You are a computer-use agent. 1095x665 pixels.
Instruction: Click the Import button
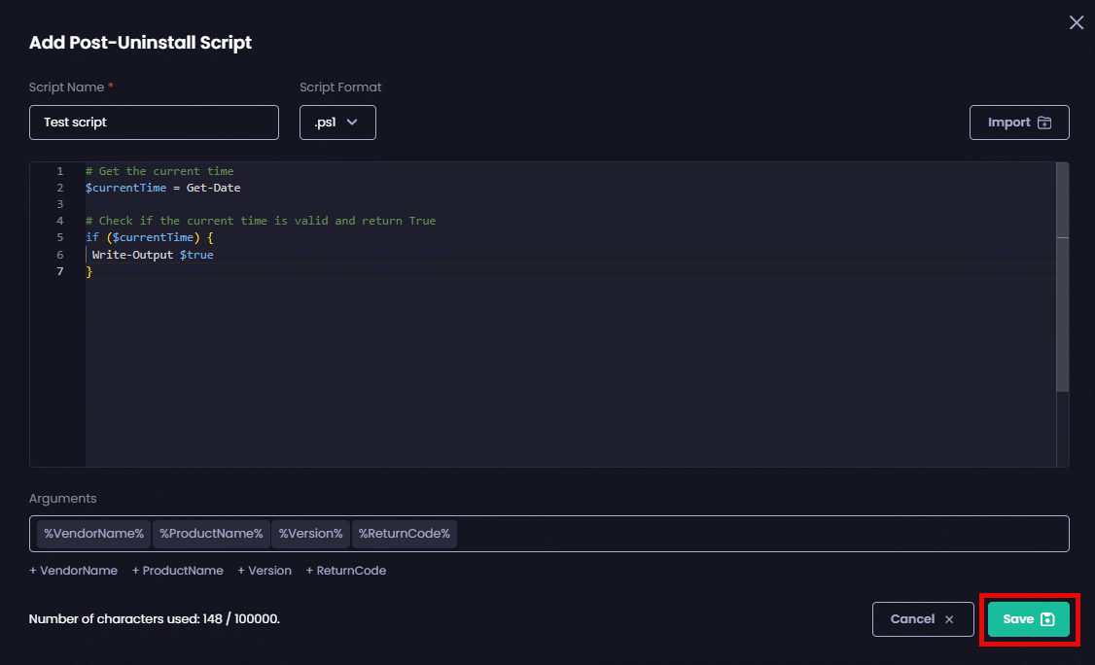(1018, 122)
